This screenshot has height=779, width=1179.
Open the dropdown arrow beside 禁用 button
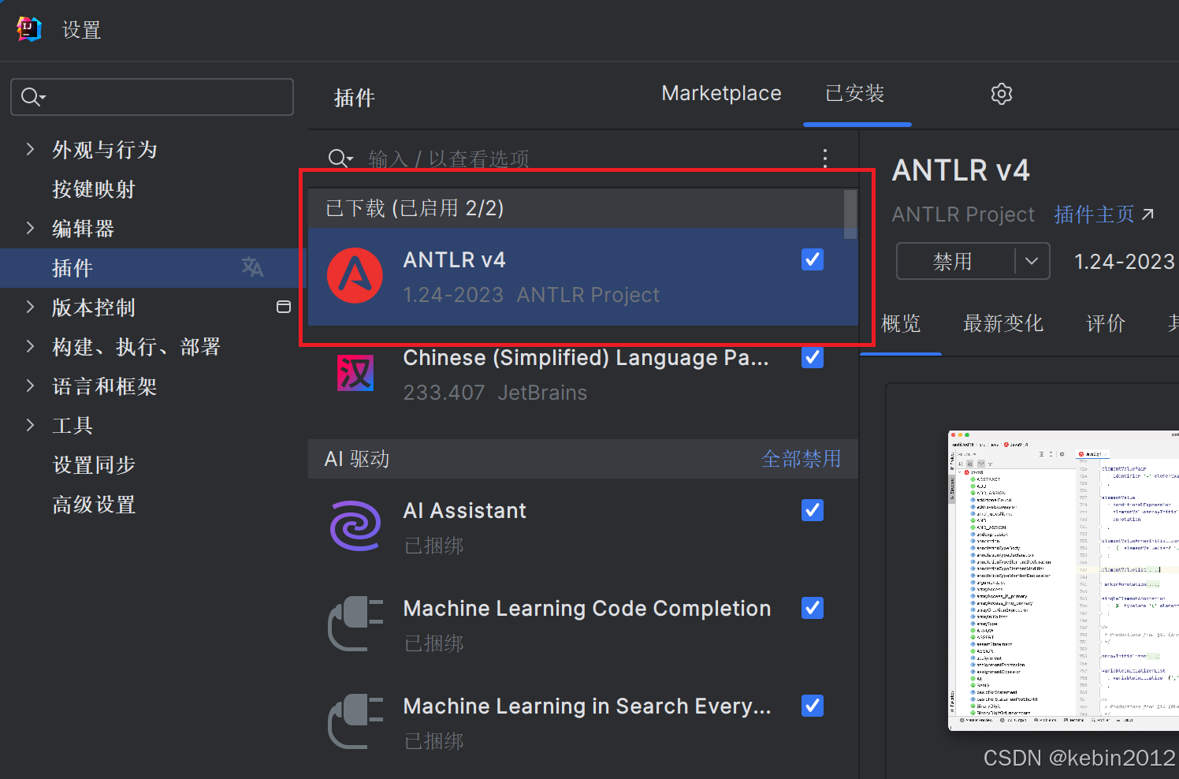coord(1032,261)
